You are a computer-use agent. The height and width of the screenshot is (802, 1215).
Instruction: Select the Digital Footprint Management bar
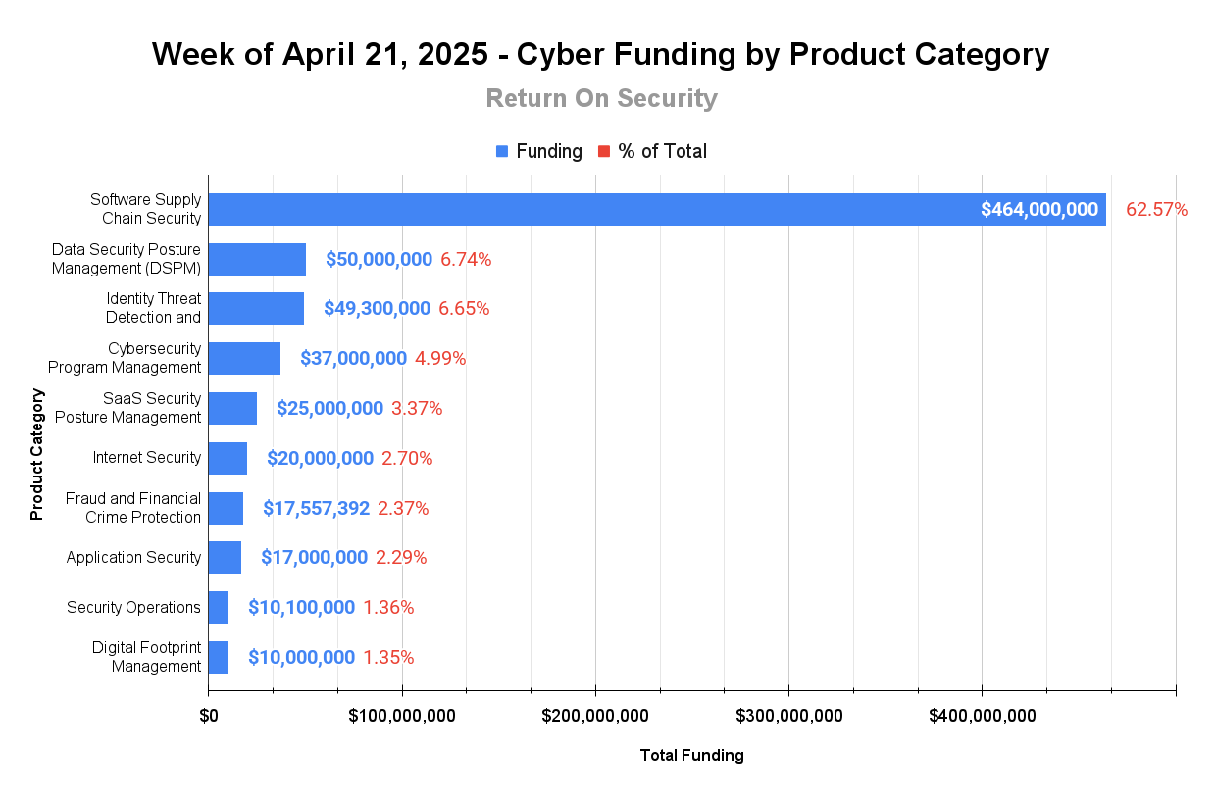[x=219, y=657]
